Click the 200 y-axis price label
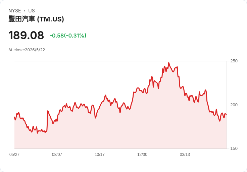 tap(234, 105)
